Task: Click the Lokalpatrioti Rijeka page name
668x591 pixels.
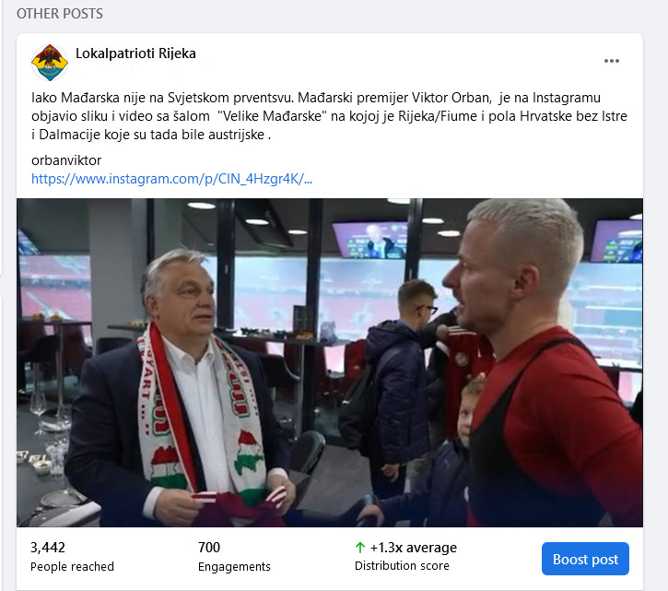Action: (x=135, y=53)
